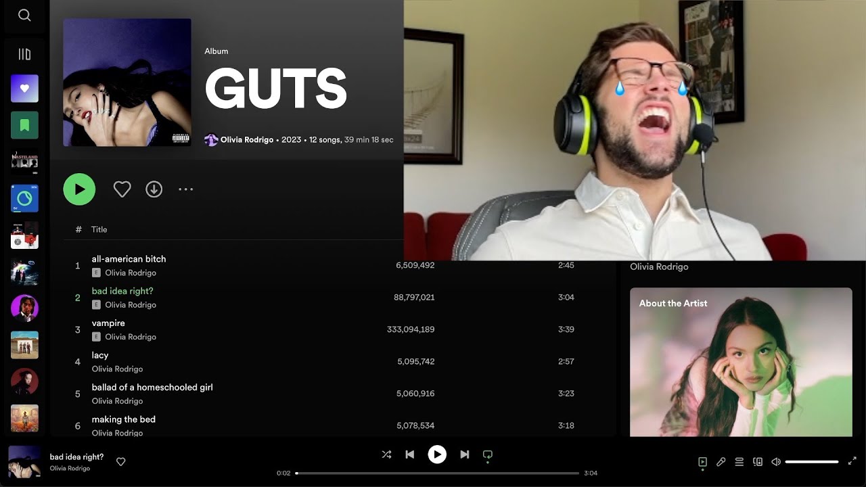Image resolution: width=866 pixels, height=487 pixels.
Task: Seek in the song progress bar
Action: (x=438, y=473)
